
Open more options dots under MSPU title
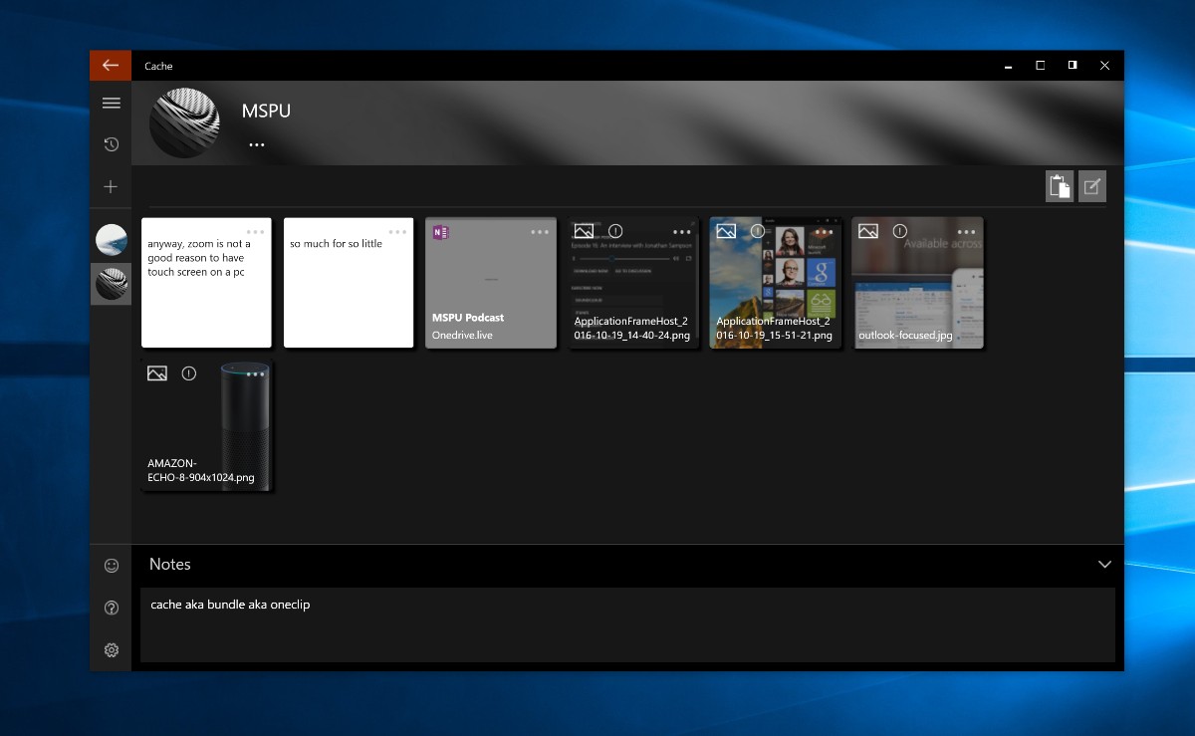(257, 144)
